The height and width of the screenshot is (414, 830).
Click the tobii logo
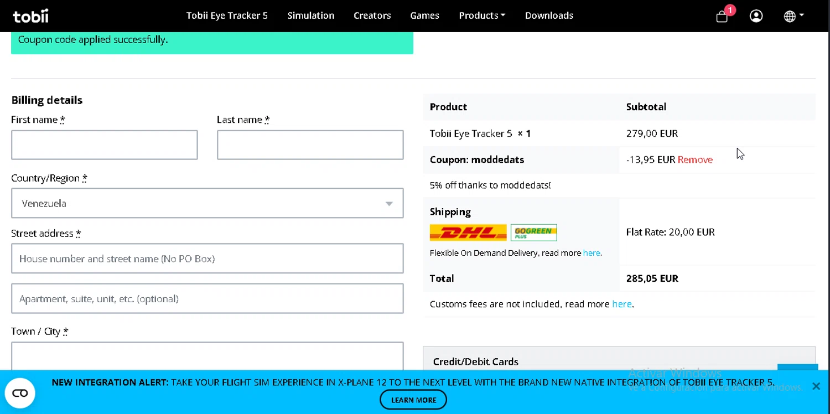tap(30, 16)
